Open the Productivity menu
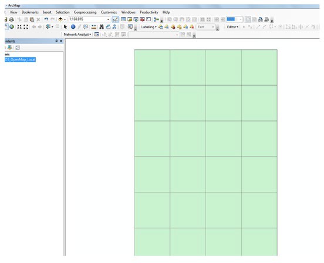Screen dimensions: 324x263 click(x=149, y=12)
